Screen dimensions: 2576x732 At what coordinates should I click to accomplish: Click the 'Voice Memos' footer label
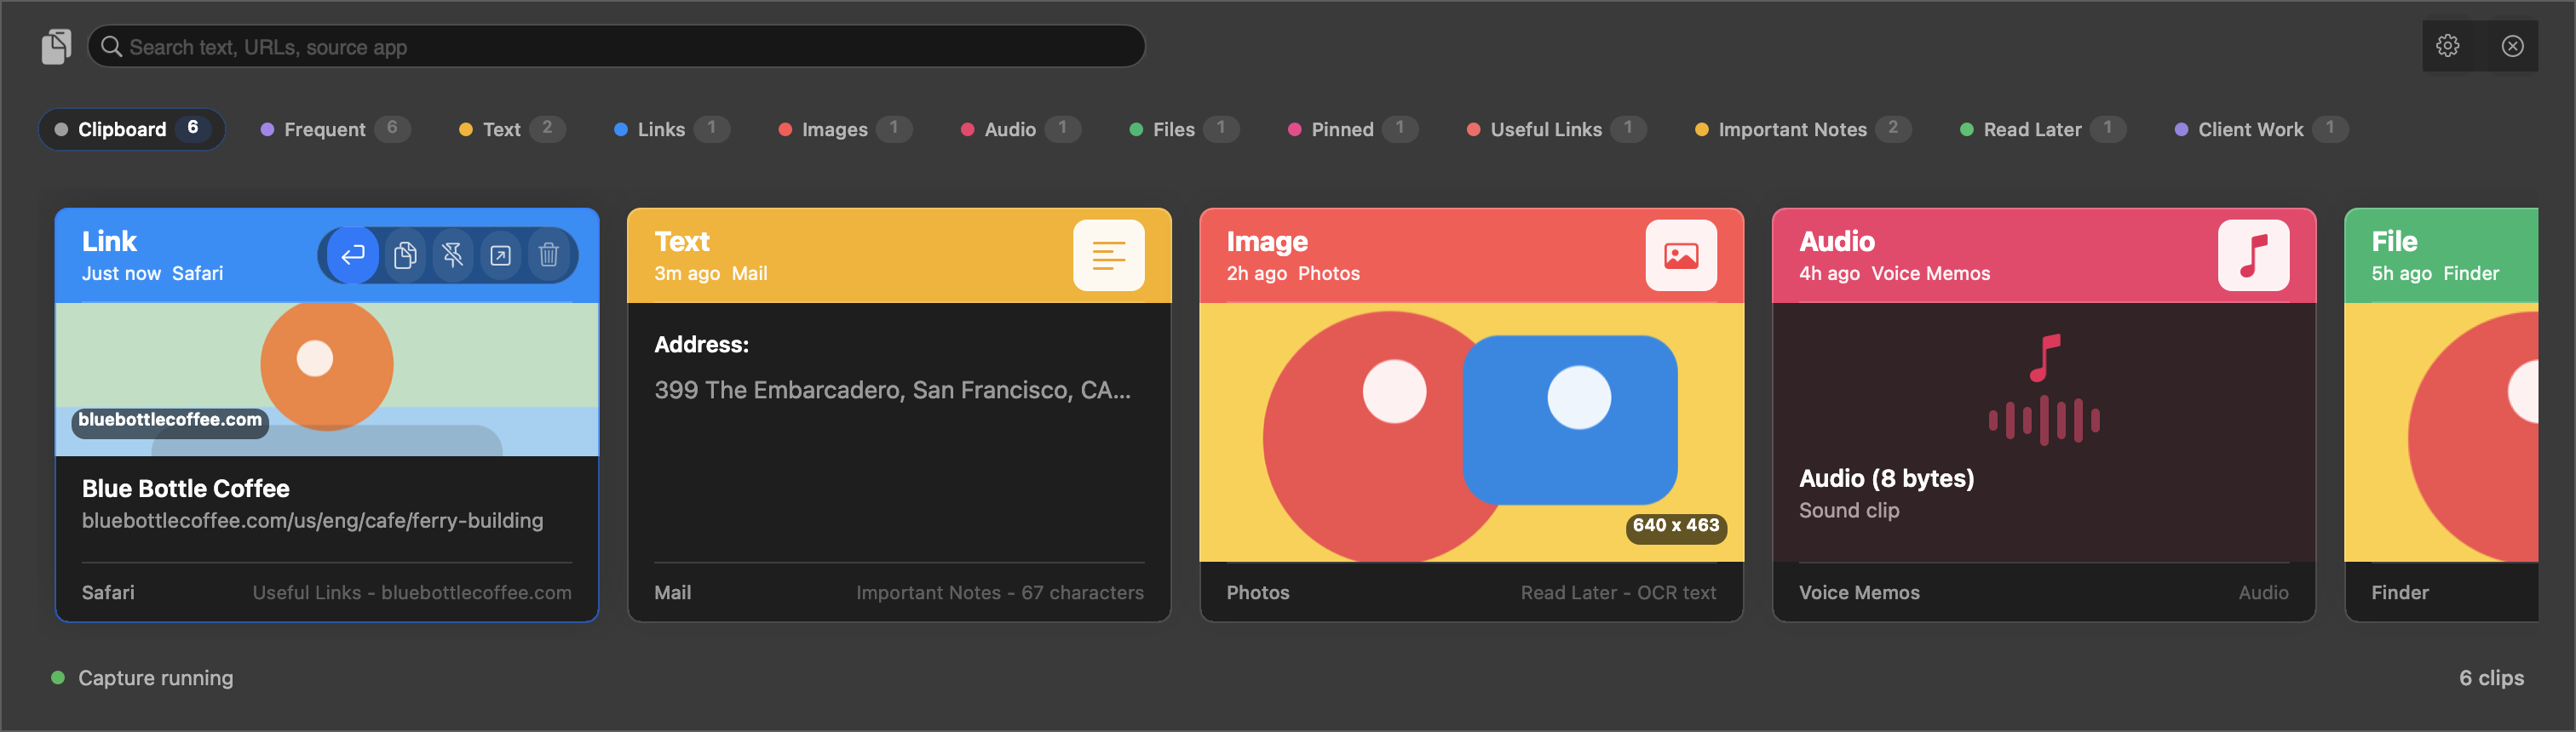(1859, 593)
